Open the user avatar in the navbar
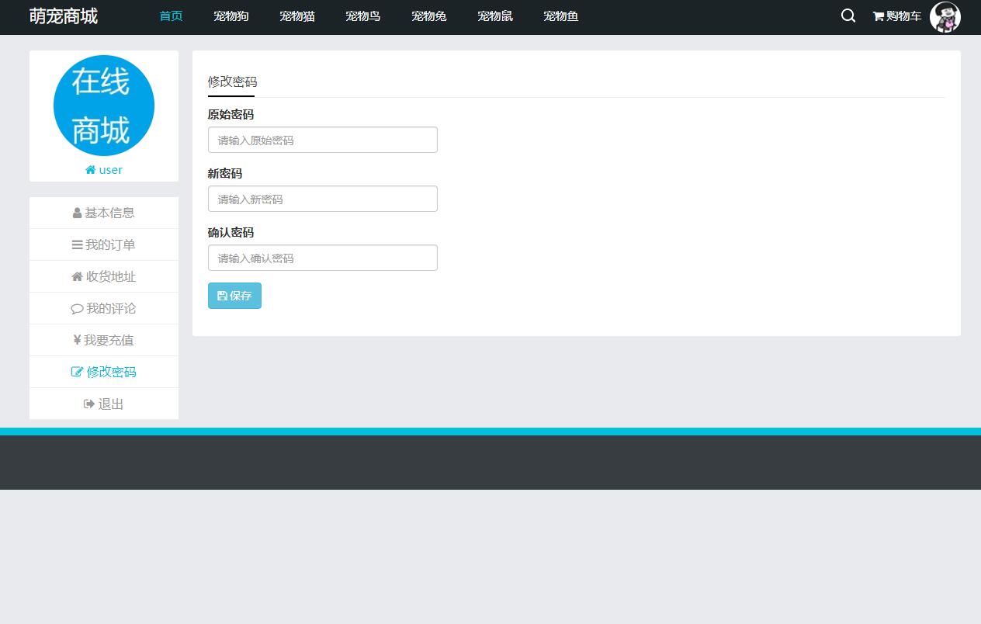This screenshot has width=981, height=624. tap(945, 17)
